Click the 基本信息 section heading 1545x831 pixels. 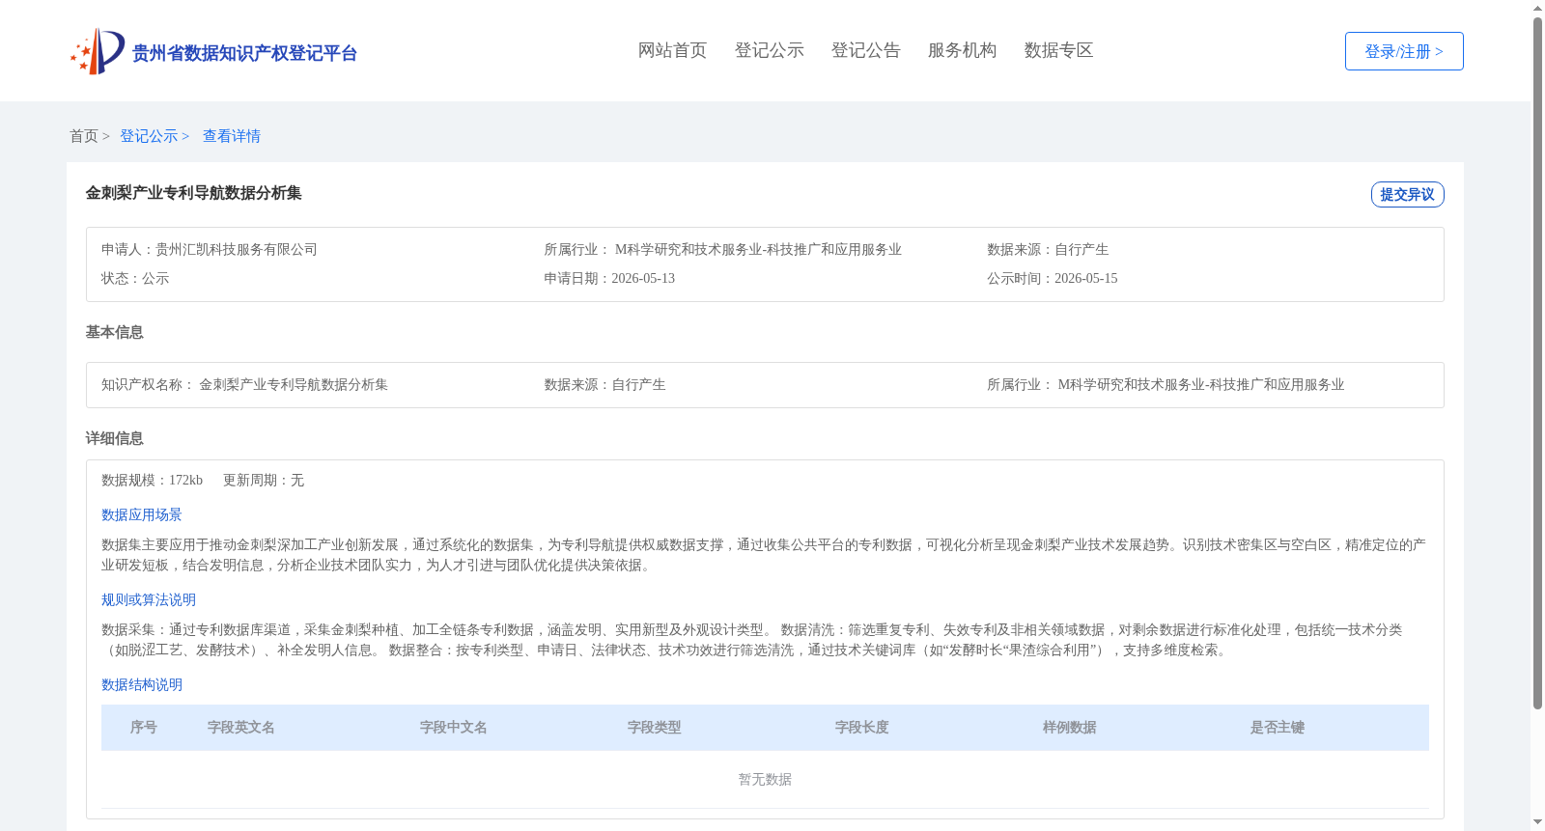[x=114, y=332]
